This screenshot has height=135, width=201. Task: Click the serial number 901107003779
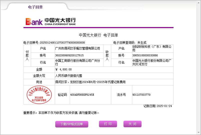[x=141, y=95]
